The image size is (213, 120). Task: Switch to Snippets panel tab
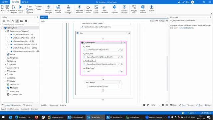tap(27, 105)
